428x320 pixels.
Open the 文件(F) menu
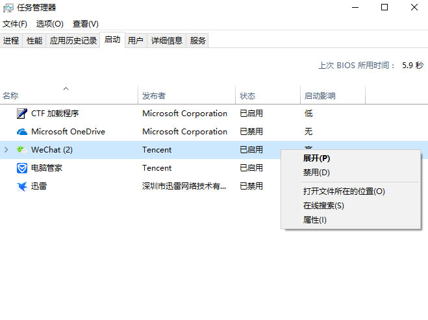[x=15, y=24]
